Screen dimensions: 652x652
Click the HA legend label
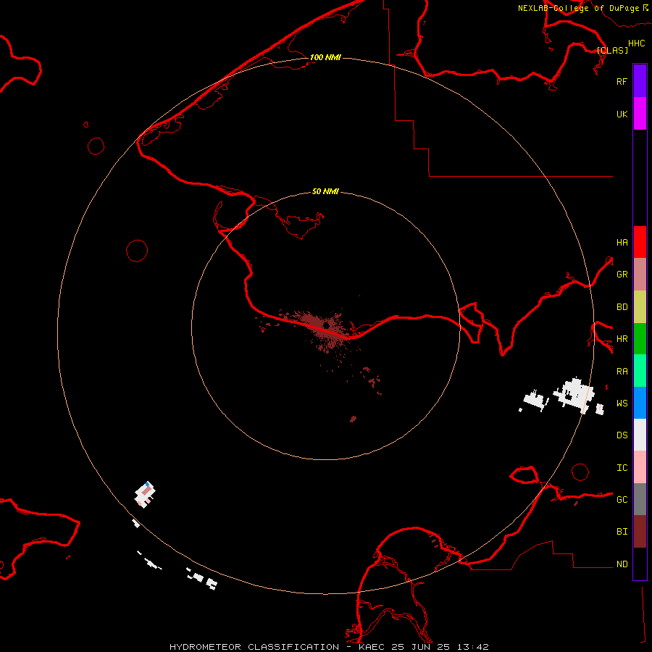tap(622, 242)
